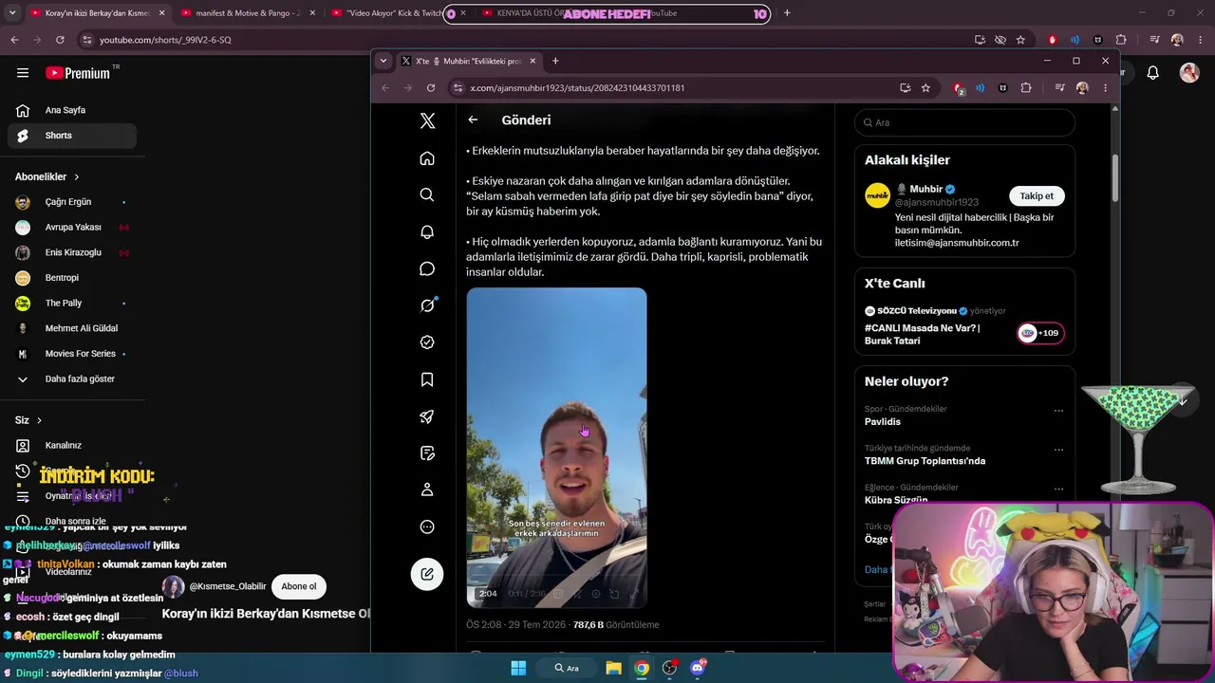Image resolution: width=1215 pixels, height=683 pixels.
Task: Open YouTube hamburger guide menu
Action: 23,72
